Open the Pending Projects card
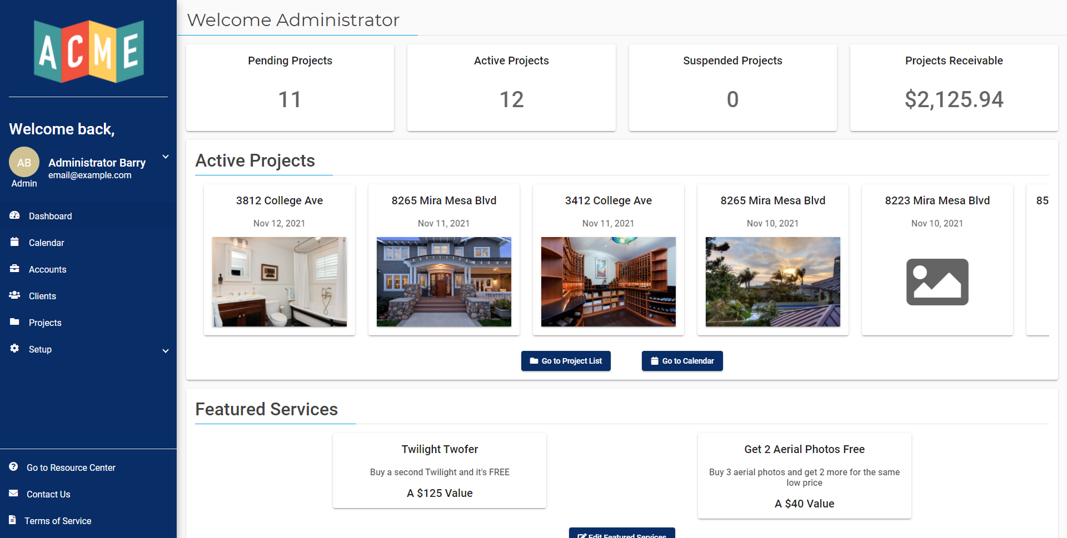This screenshot has height=538, width=1067. tap(290, 88)
